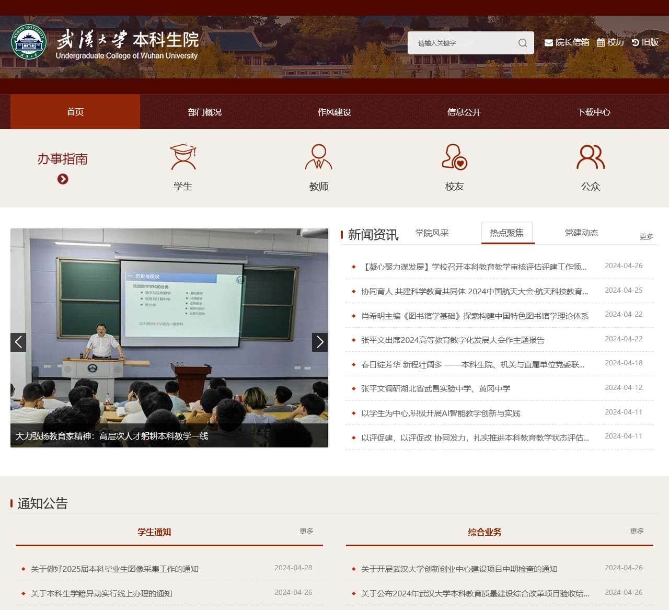Open the 教师 teacher icon
Viewport: 669px width, 610px height.
[x=319, y=157]
